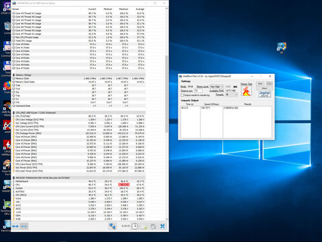The image size is (322, 242).
Task: Click the Stop button in IntelBurnTest
Action: click(269, 83)
